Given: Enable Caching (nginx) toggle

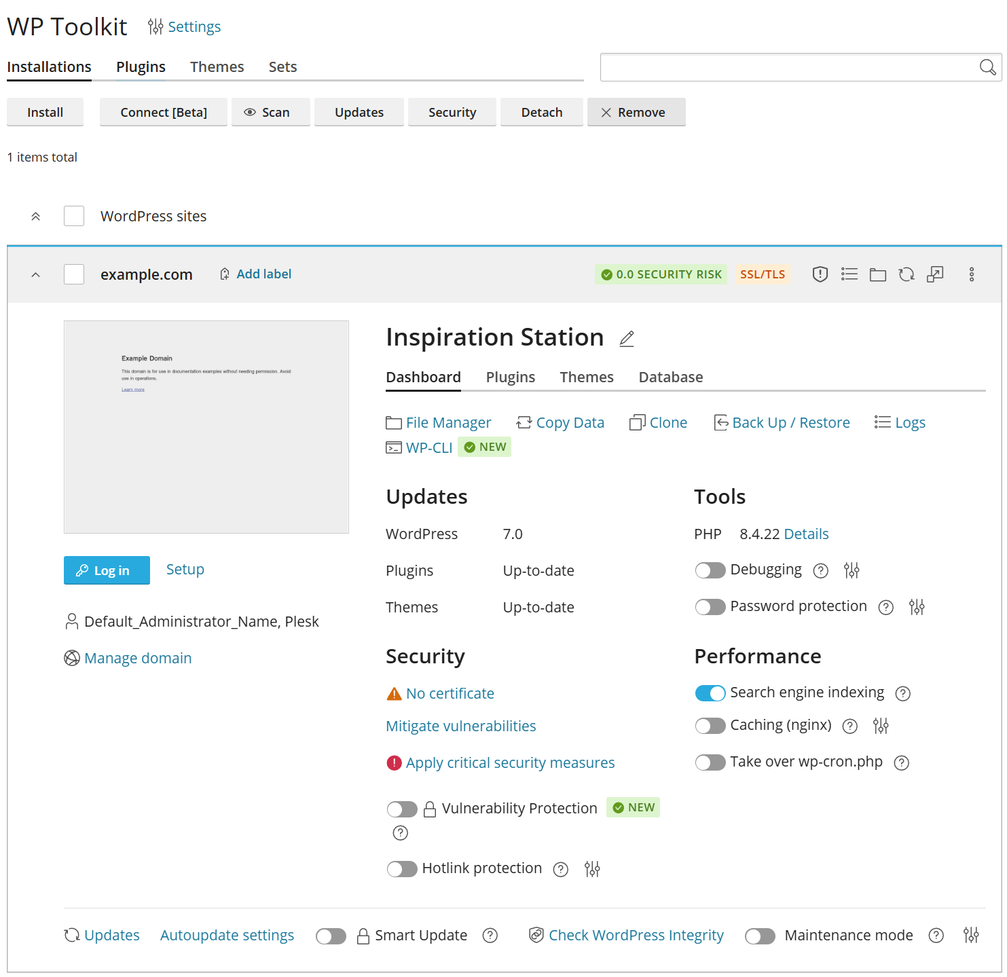Looking at the screenshot, I should pyautogui.click(x=710, y=726).
